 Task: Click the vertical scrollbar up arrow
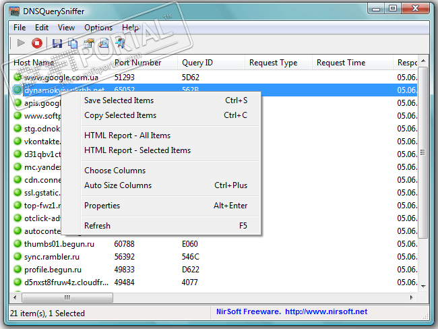point(423,61)
